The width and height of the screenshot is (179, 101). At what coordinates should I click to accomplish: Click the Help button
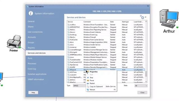pyautogui.click(x=33, y=93)
